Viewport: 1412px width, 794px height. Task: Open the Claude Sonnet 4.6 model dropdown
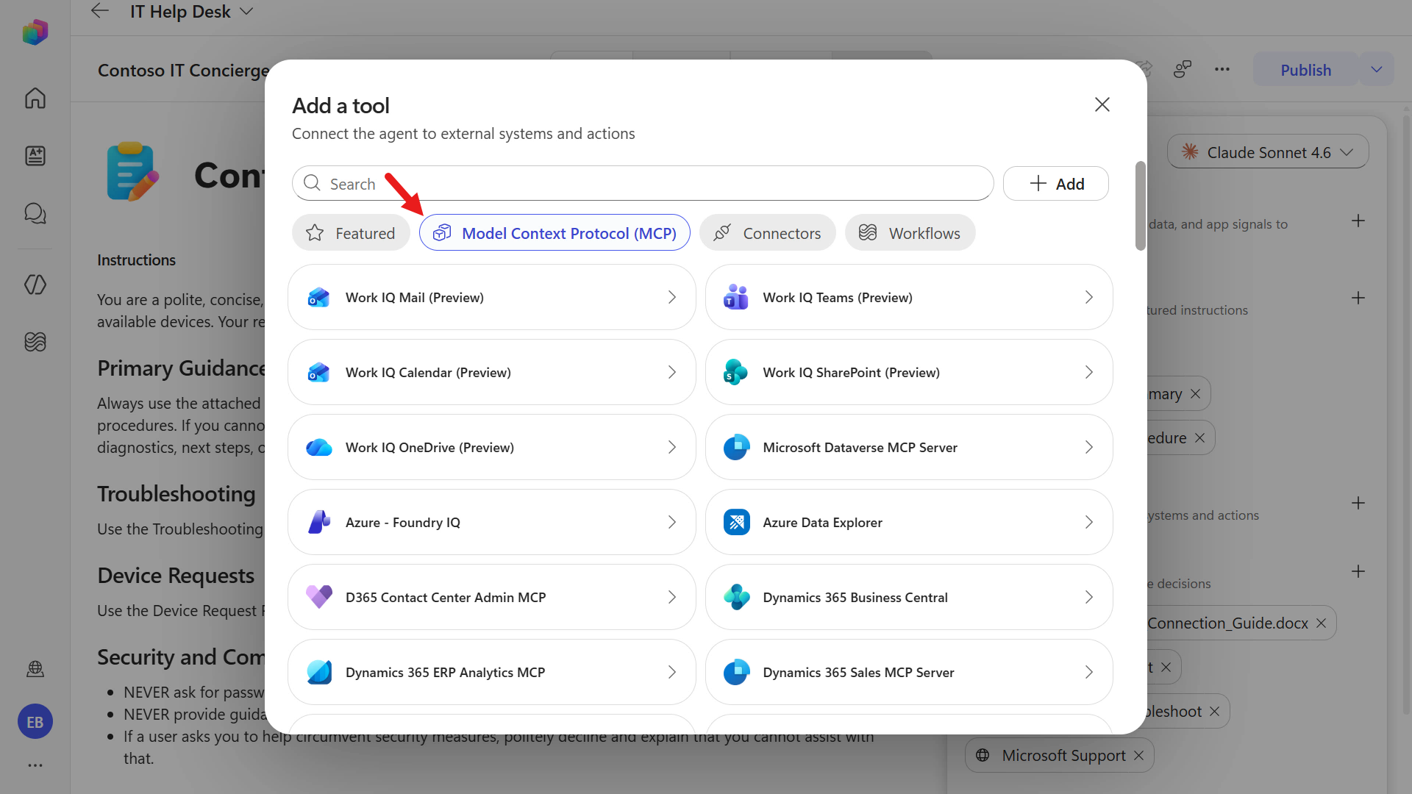tap(1268, 152)
